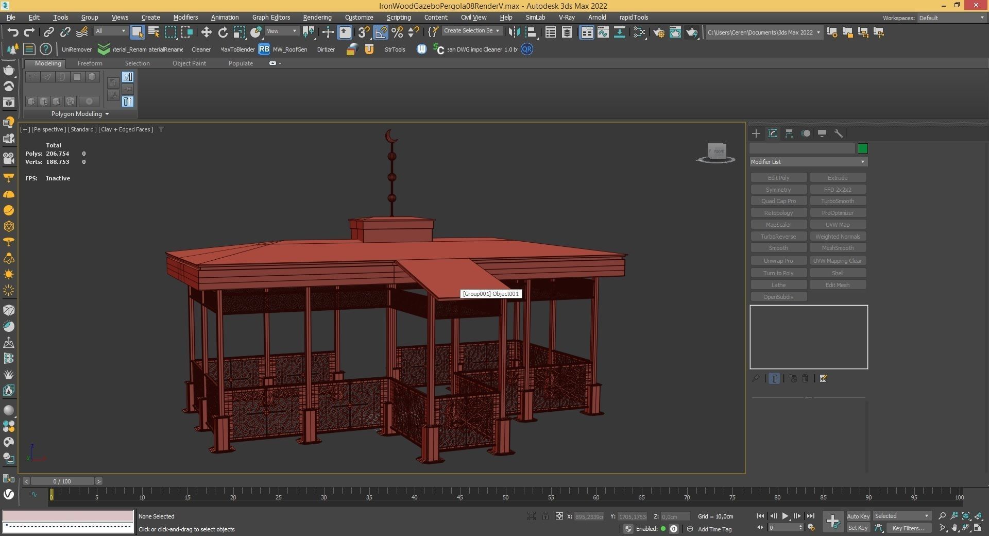The height and width of the screenshot is (536, 989).
Task: Open Select by Name list icon
Action: [154, 32]
